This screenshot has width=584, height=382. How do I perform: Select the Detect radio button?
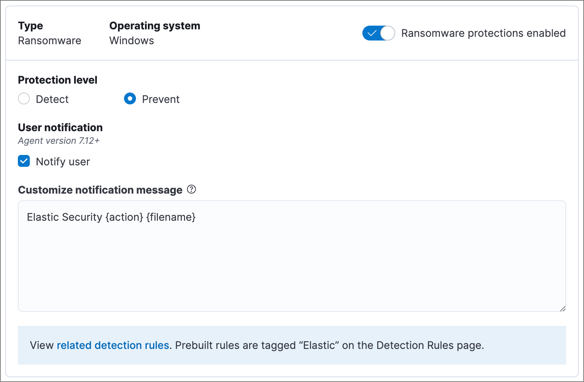point(24,99)
